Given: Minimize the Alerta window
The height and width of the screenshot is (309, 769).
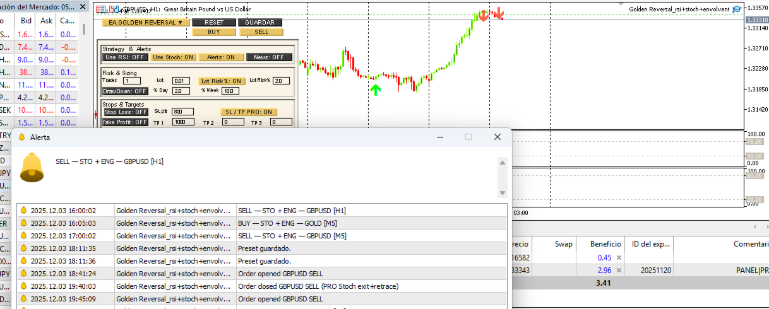Looking at the screenshot, I should point(439,137).
